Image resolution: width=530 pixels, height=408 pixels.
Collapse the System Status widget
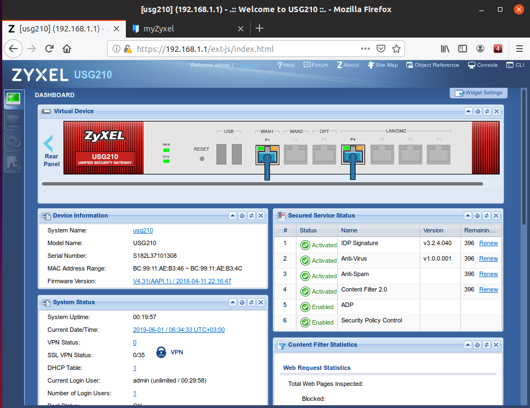coord(232,302)
